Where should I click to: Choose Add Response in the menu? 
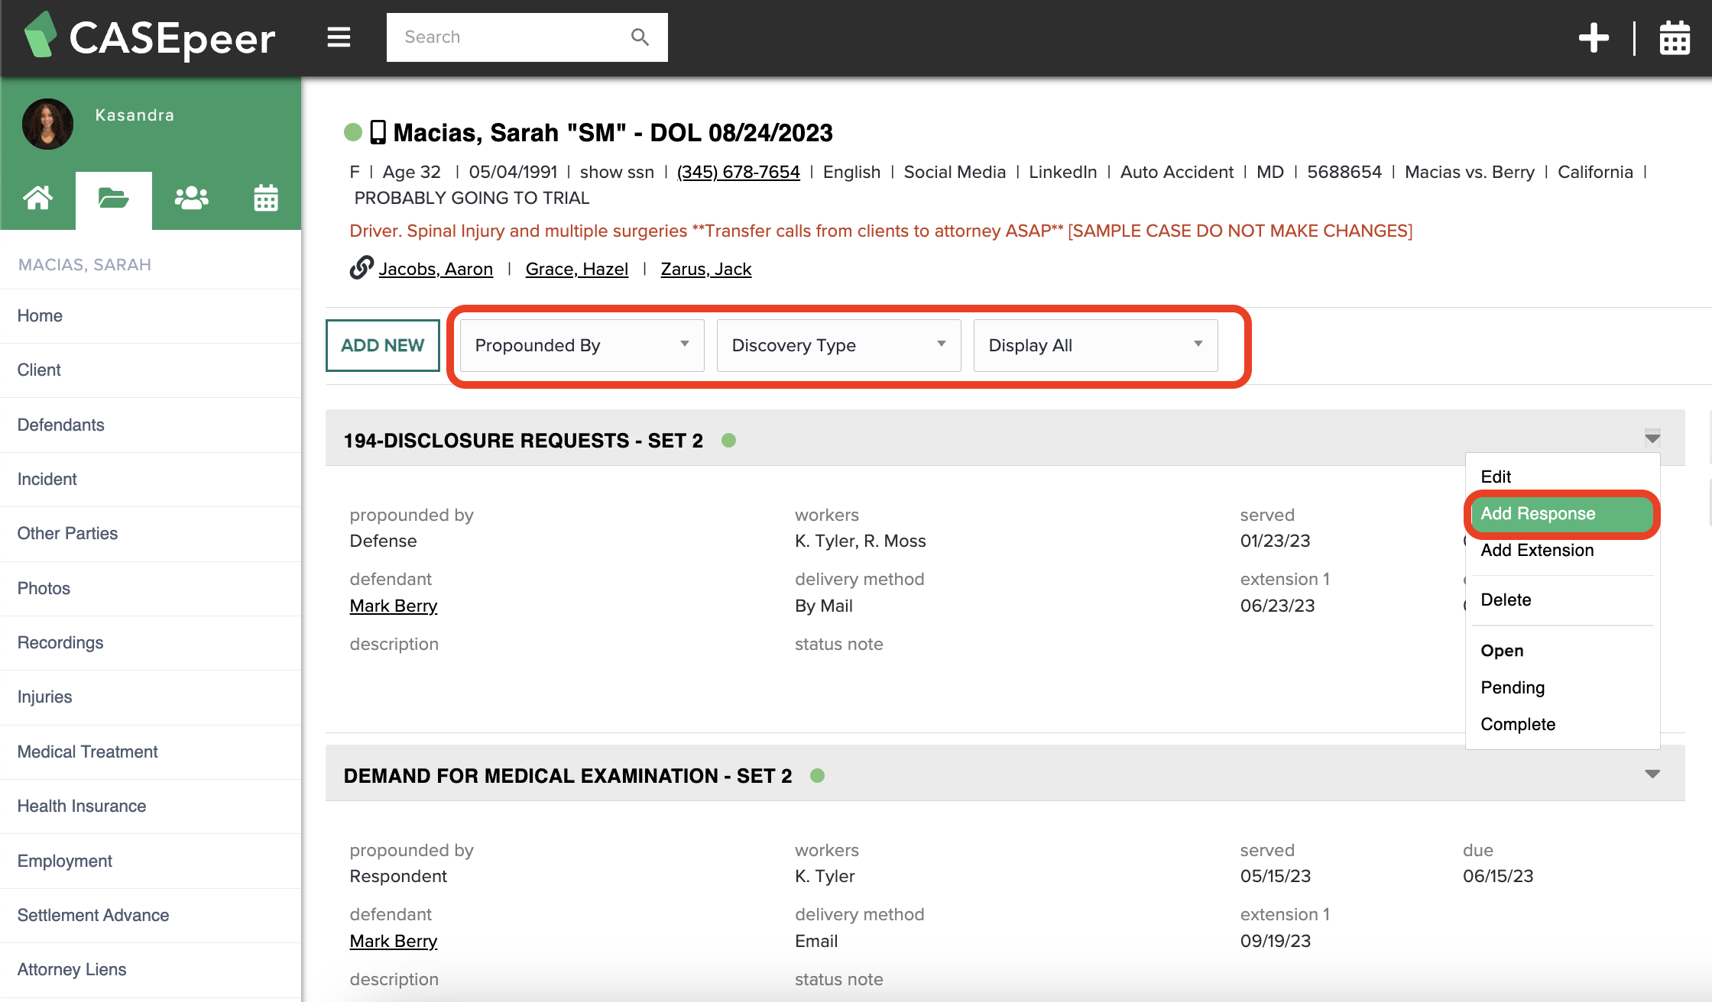click(1561, 513)
